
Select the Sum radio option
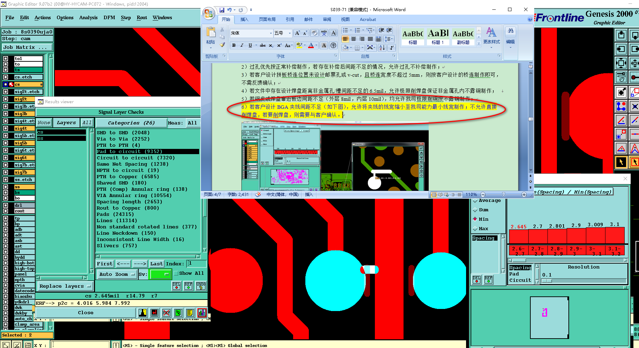475,210
